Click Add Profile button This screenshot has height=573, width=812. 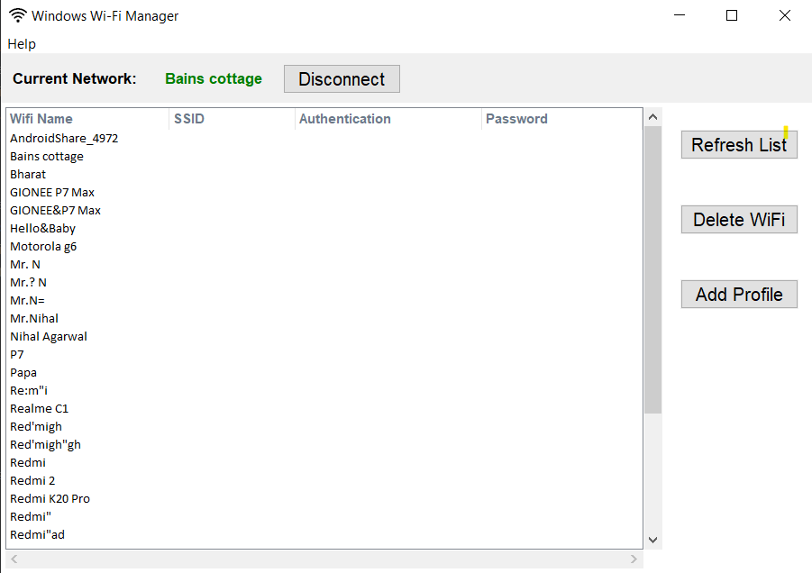pos(739,295)
